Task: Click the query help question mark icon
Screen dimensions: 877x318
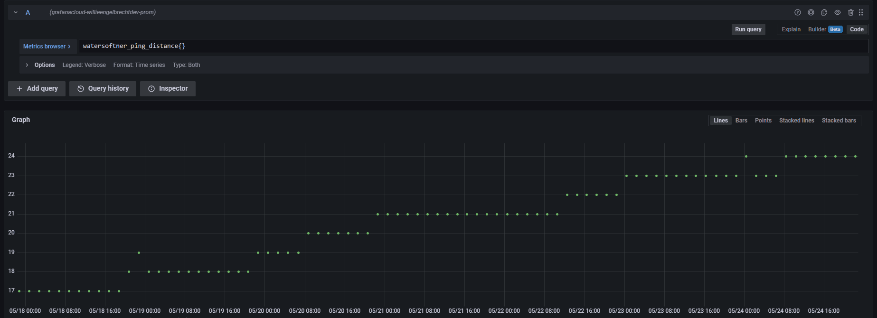Action: pyautogui.click(x=798, y=12)
